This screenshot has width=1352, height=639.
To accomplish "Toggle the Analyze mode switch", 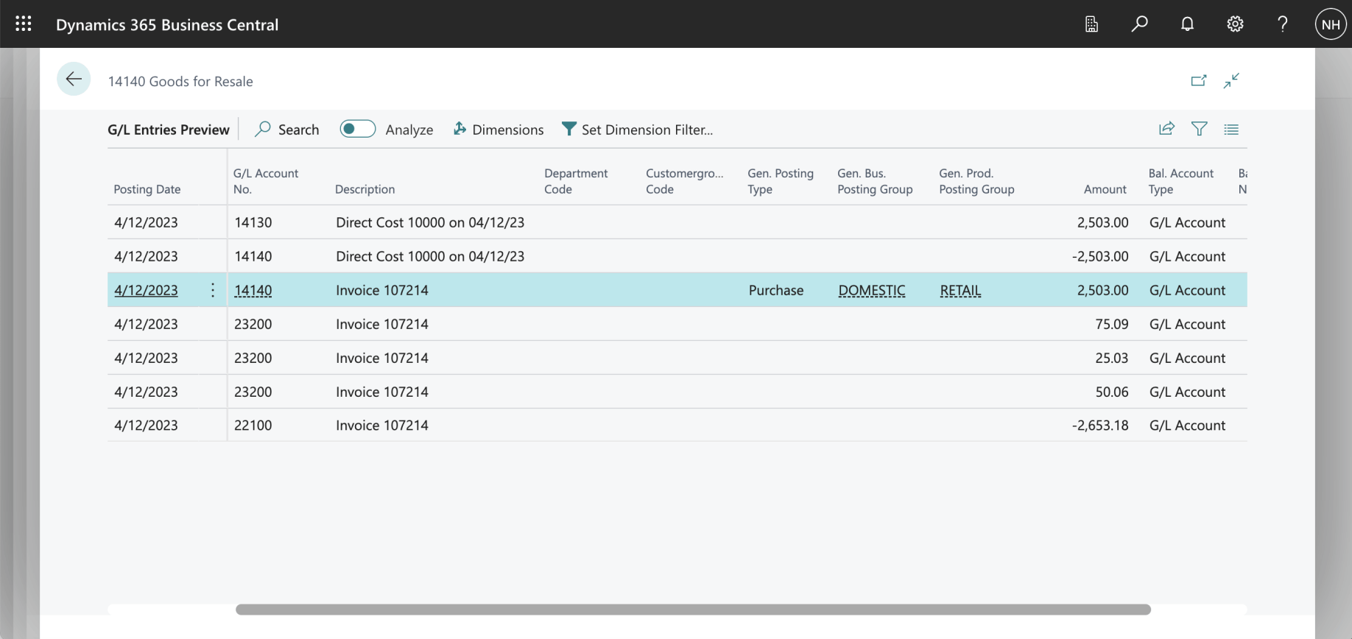I will tap(358, 129).
